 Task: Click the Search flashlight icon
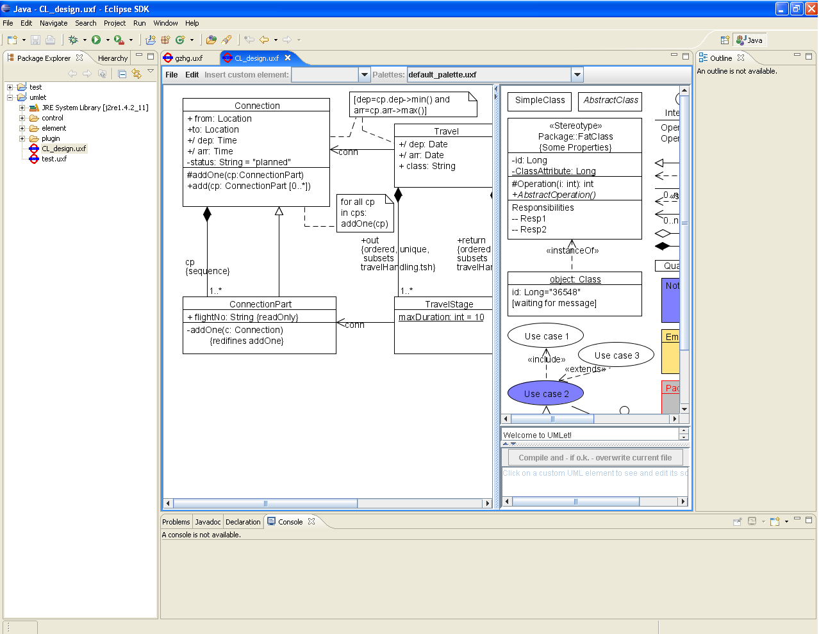pos(226,40)
